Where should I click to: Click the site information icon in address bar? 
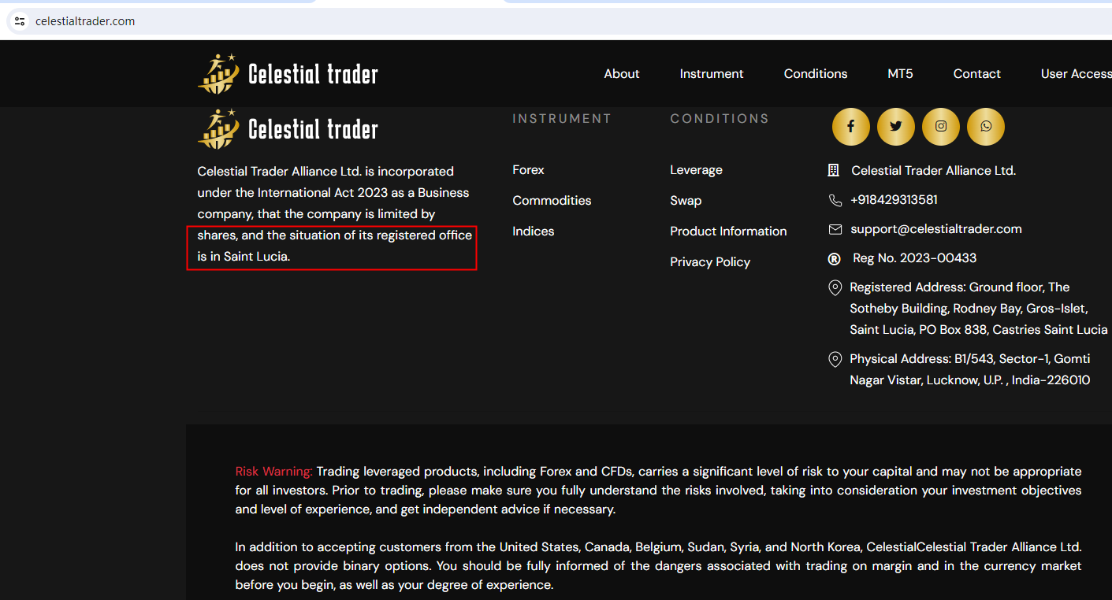20,21
